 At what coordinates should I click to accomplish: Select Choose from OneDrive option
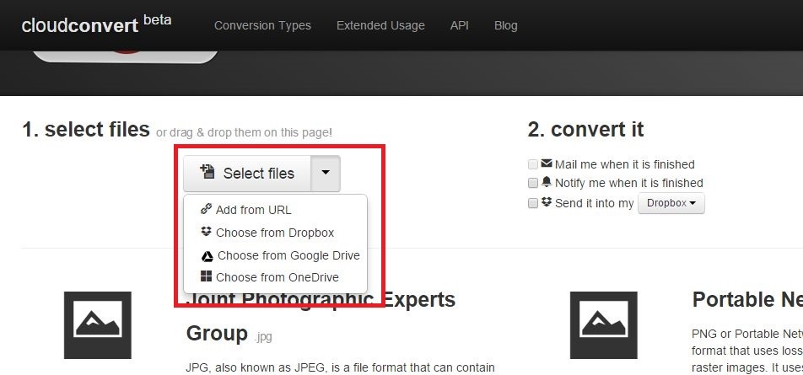275,277
